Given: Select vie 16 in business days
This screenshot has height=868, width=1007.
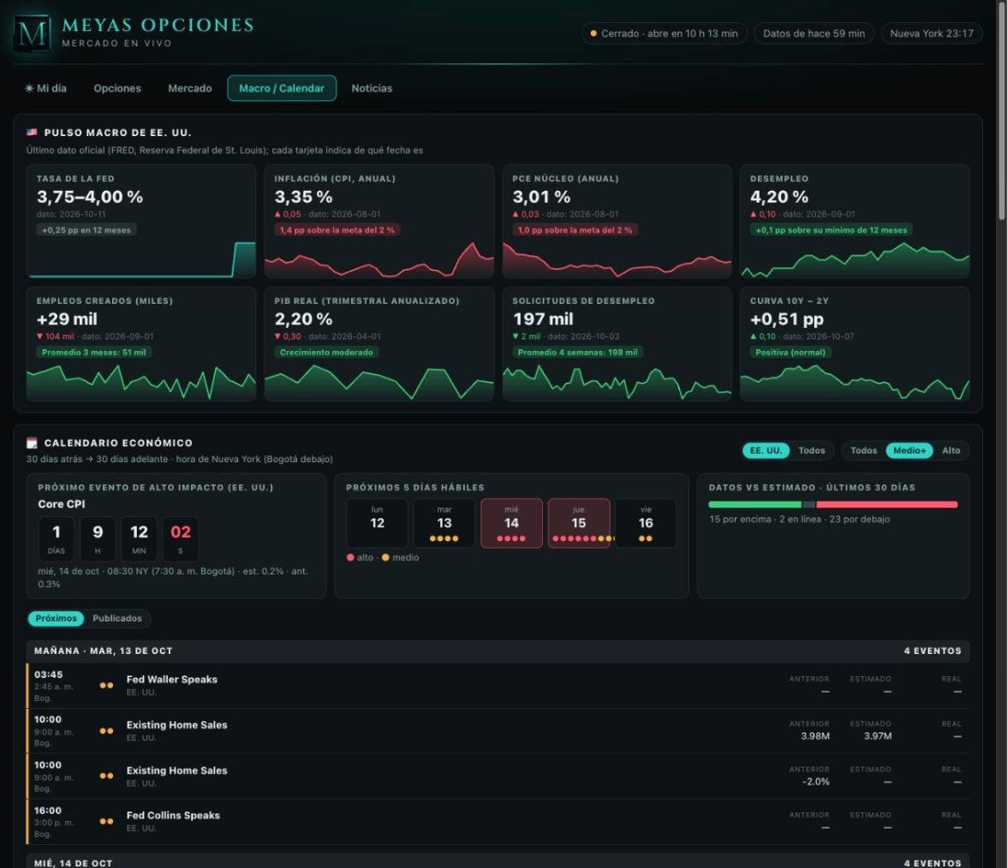Looking at the screenshot, I should pos(646,523).
